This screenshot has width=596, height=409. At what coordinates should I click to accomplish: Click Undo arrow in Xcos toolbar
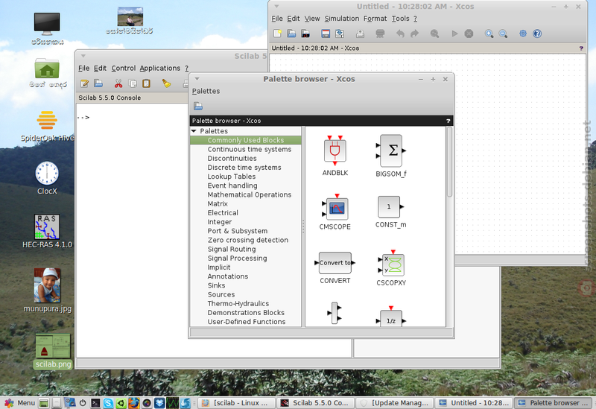coord(400,34)
